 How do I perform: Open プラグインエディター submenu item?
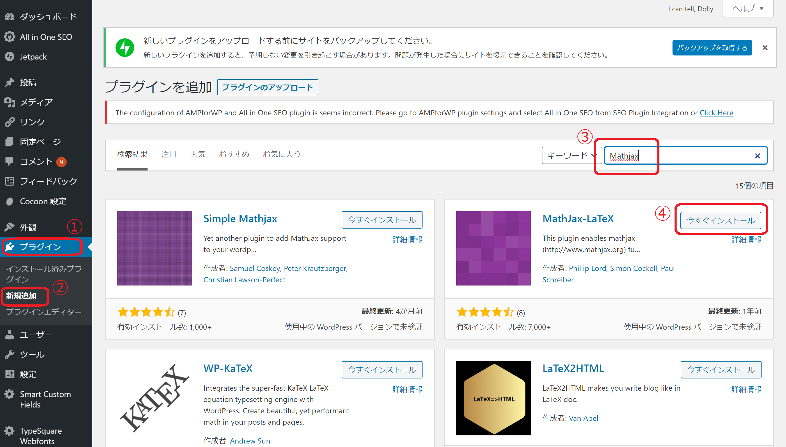click(44, 312)
